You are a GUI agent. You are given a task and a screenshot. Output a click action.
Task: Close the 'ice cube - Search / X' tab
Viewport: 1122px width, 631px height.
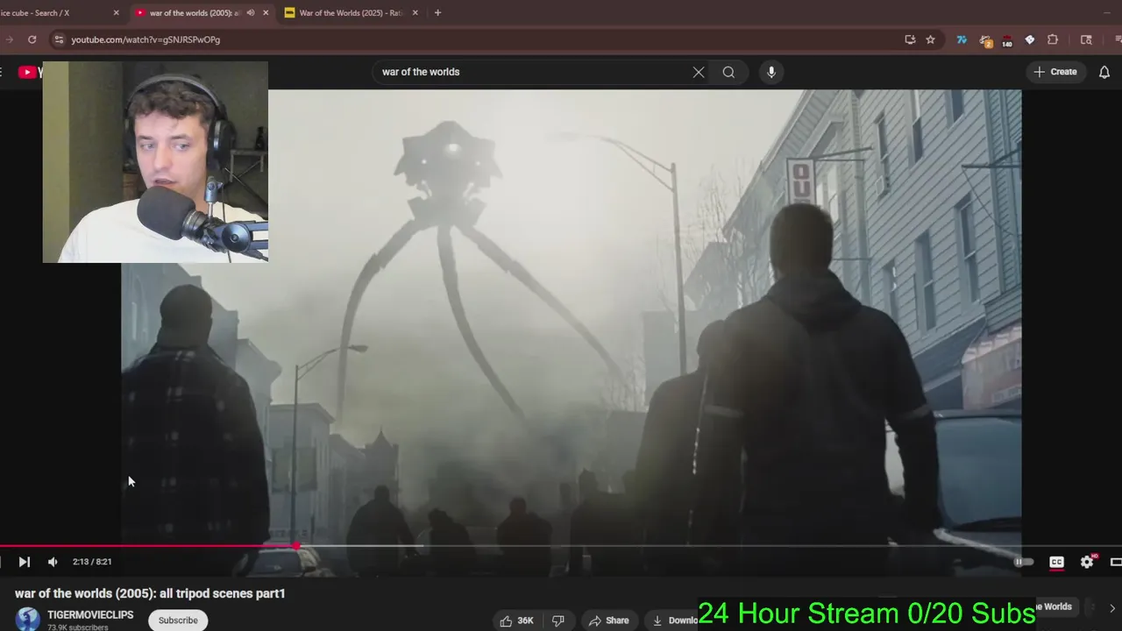click(x=116, y=13)
